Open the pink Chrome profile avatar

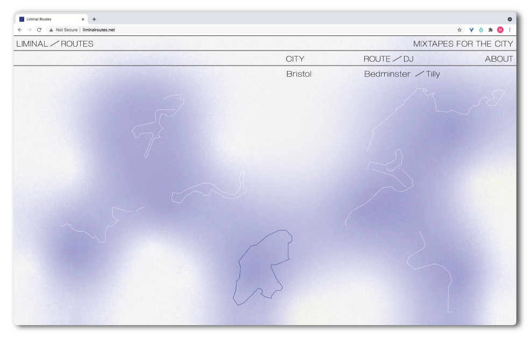tap(500, 30)
